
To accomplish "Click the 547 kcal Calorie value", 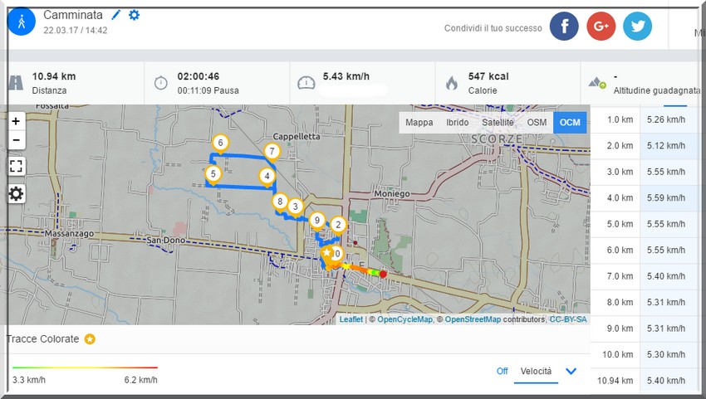I will [488, 76].
